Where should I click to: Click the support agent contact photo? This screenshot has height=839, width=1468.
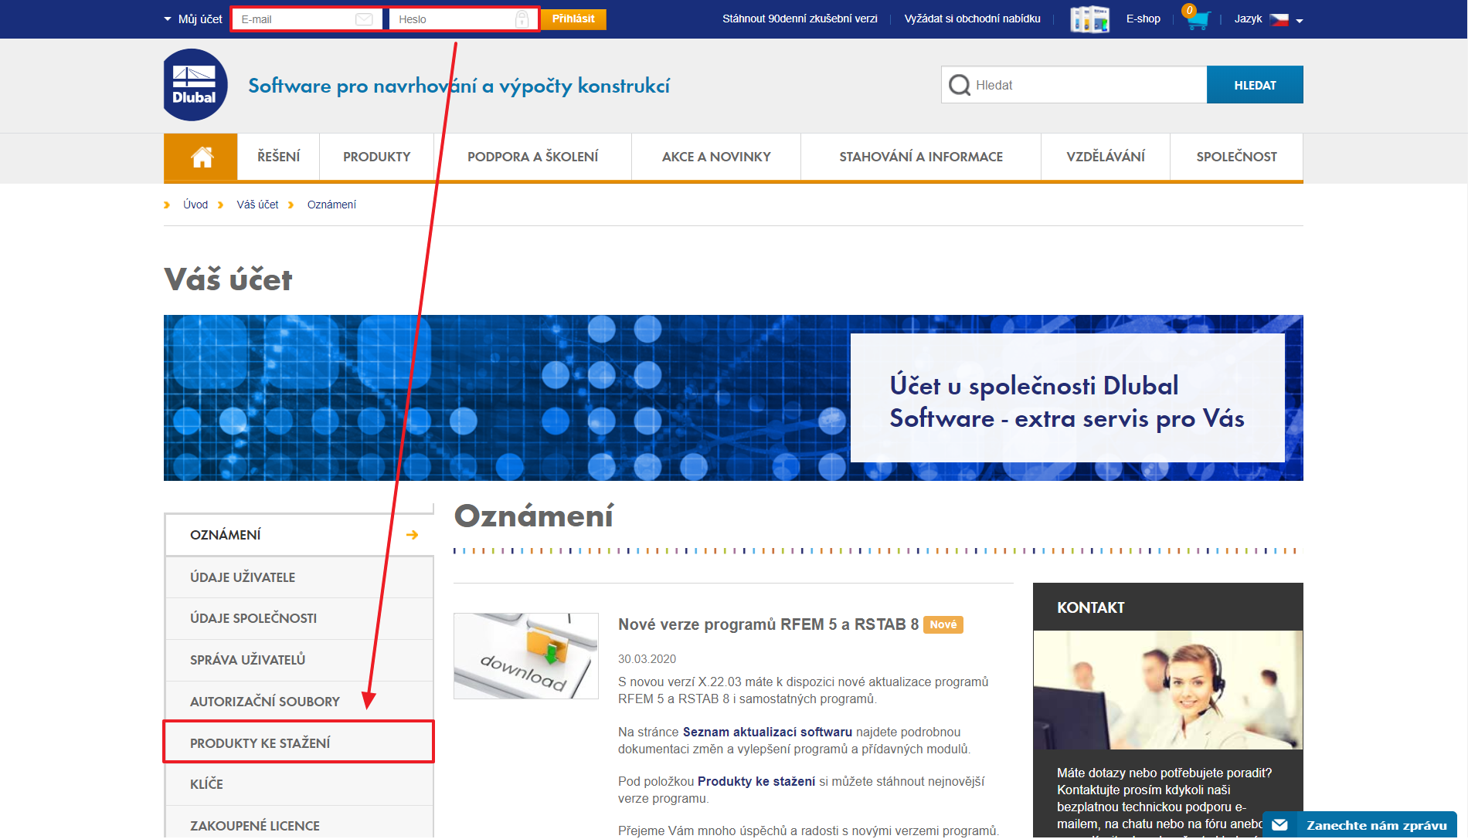pyautogui.click(x=1168, y=690)
